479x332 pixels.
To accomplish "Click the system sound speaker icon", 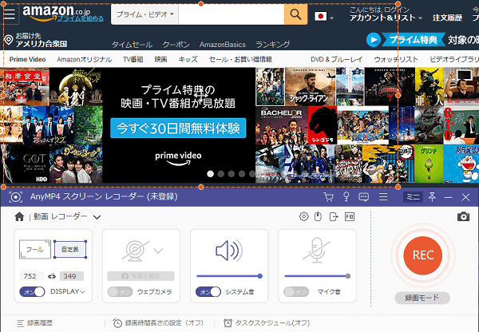I will 229,251.
